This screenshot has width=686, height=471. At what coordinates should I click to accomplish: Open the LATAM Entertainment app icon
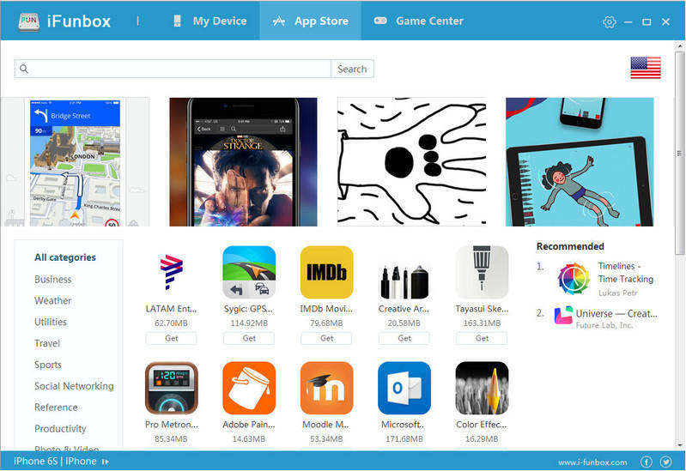(171, 272)
